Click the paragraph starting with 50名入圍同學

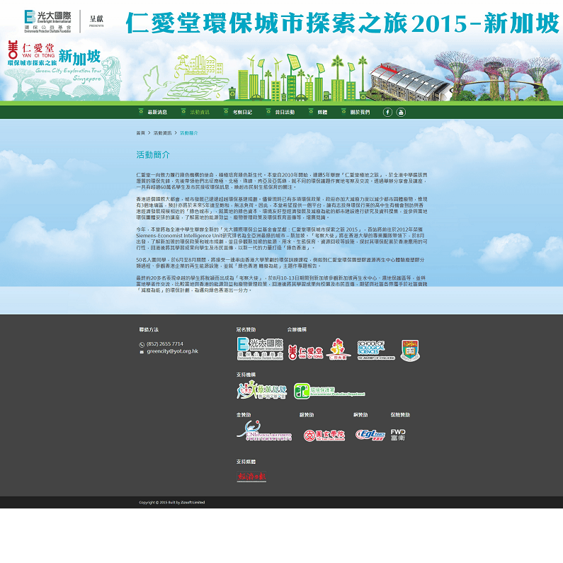click(x=280, y=263)
